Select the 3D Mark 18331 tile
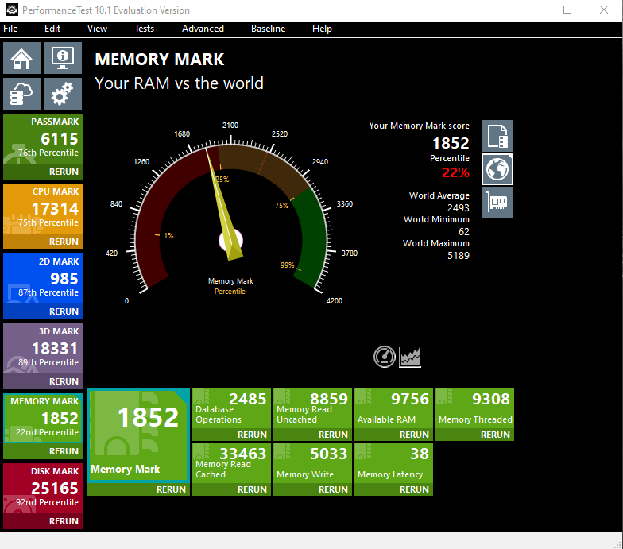This screenshot has height=549, width=623. tap(43, 349)
